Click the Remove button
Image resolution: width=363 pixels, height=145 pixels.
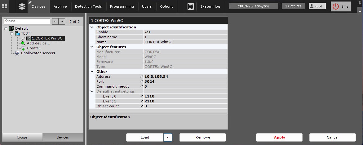203,137
